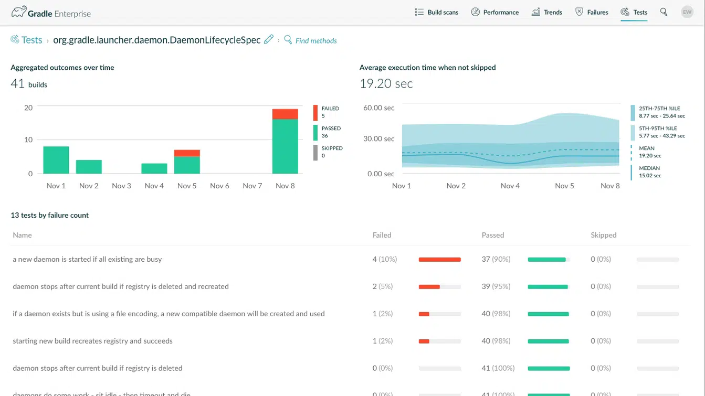Click the green PASSED legend swatch
This screenshot has width=705, height=396.
pyautogui.click(x=315, y=132)
